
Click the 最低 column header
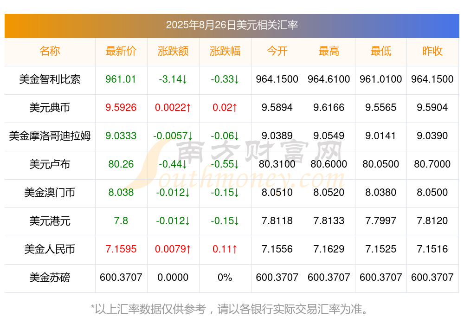[x=381, y=51]
